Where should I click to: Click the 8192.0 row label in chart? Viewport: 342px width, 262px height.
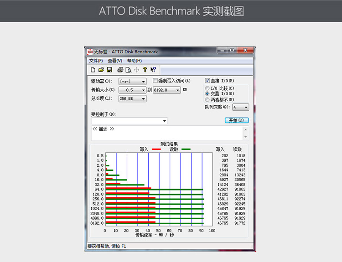click(97, 223)
